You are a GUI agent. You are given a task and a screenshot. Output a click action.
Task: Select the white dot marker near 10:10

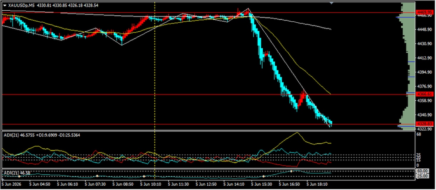[144, 176]
